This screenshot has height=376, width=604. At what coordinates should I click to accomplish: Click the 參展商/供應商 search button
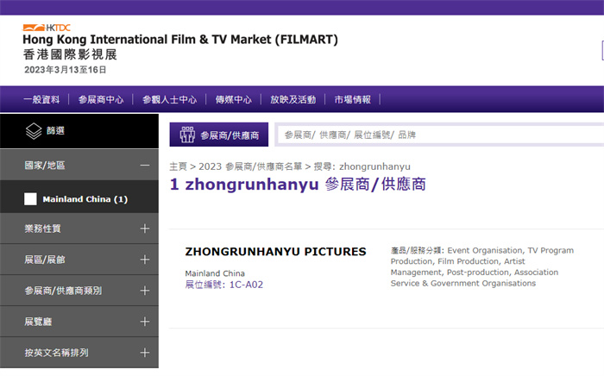(219, 135)
